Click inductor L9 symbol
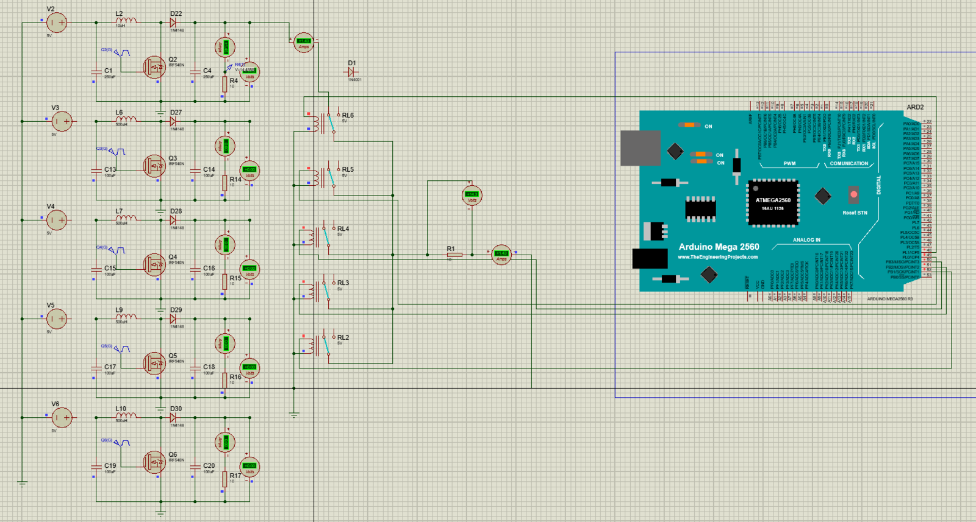 [x=126, y=317]
